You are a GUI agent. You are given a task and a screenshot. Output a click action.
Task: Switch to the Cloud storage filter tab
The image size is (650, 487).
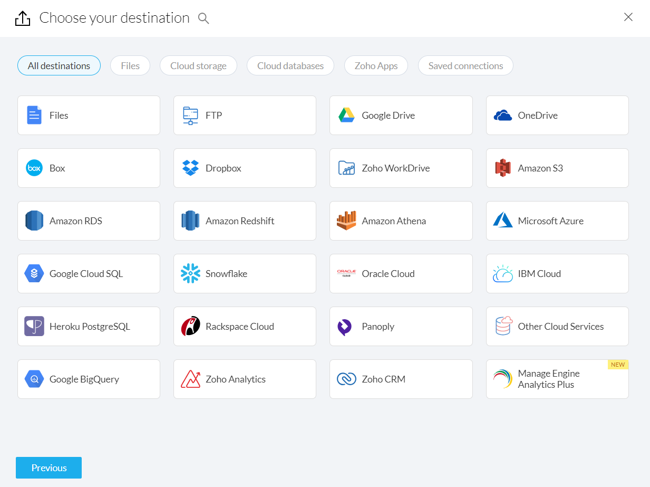point(198,66)
